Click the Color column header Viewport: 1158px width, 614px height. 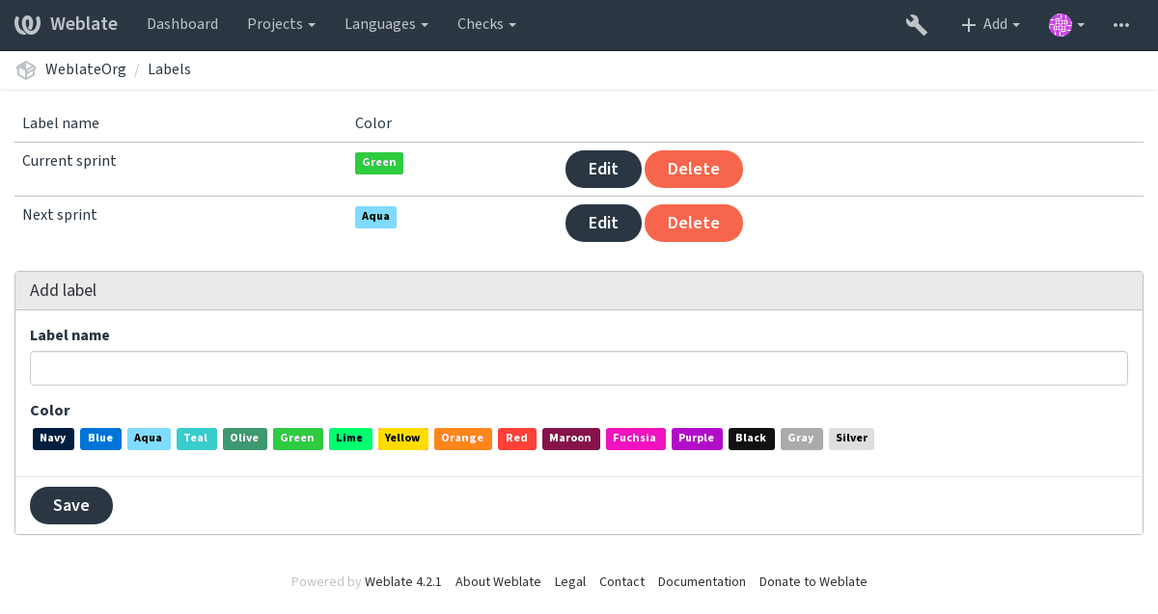[373, 123]
